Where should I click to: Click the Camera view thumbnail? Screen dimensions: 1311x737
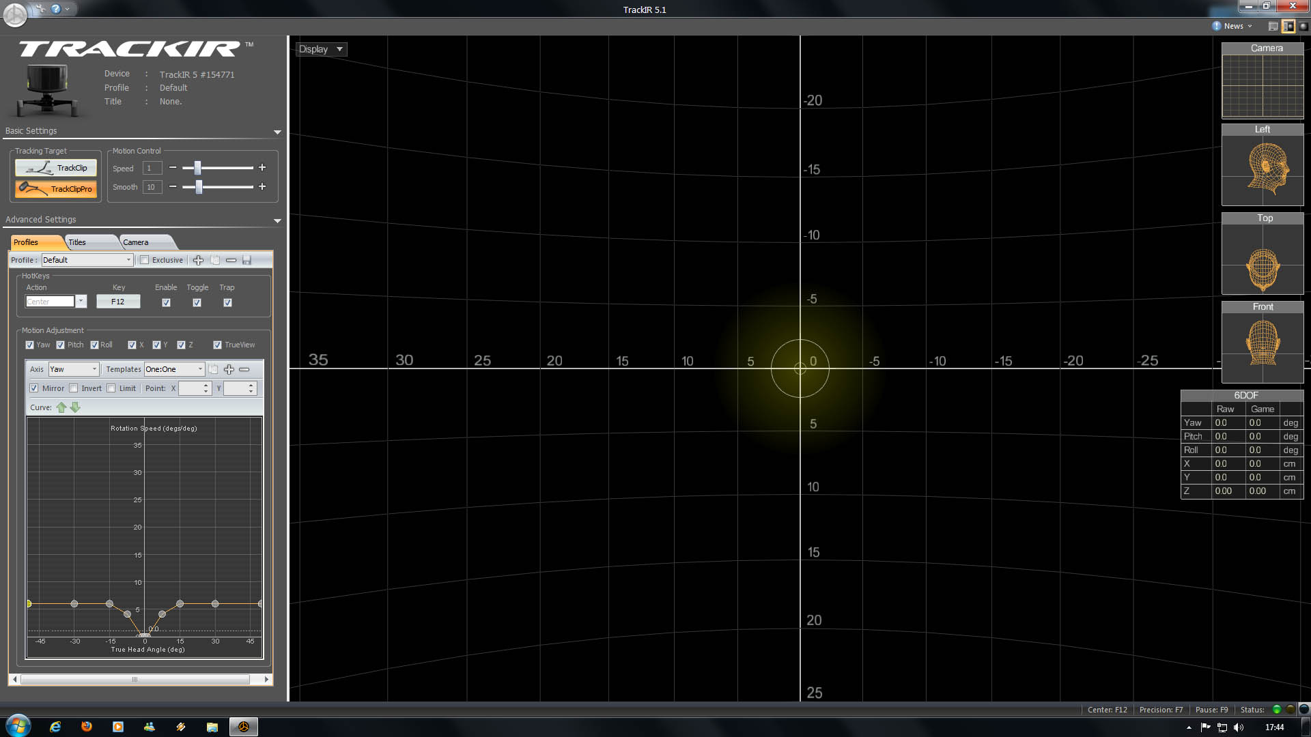pyautogui.click(x=1263, y=80)
